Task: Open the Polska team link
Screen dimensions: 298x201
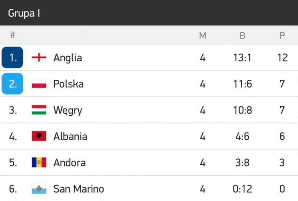Action: pyautogui.click(x=68, y=84)
